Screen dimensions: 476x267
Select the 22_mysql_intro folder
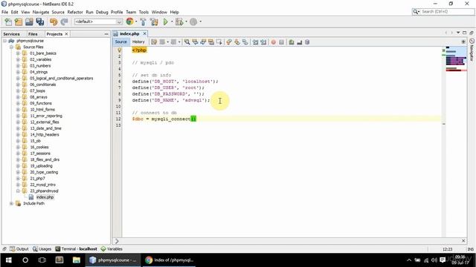42,185
